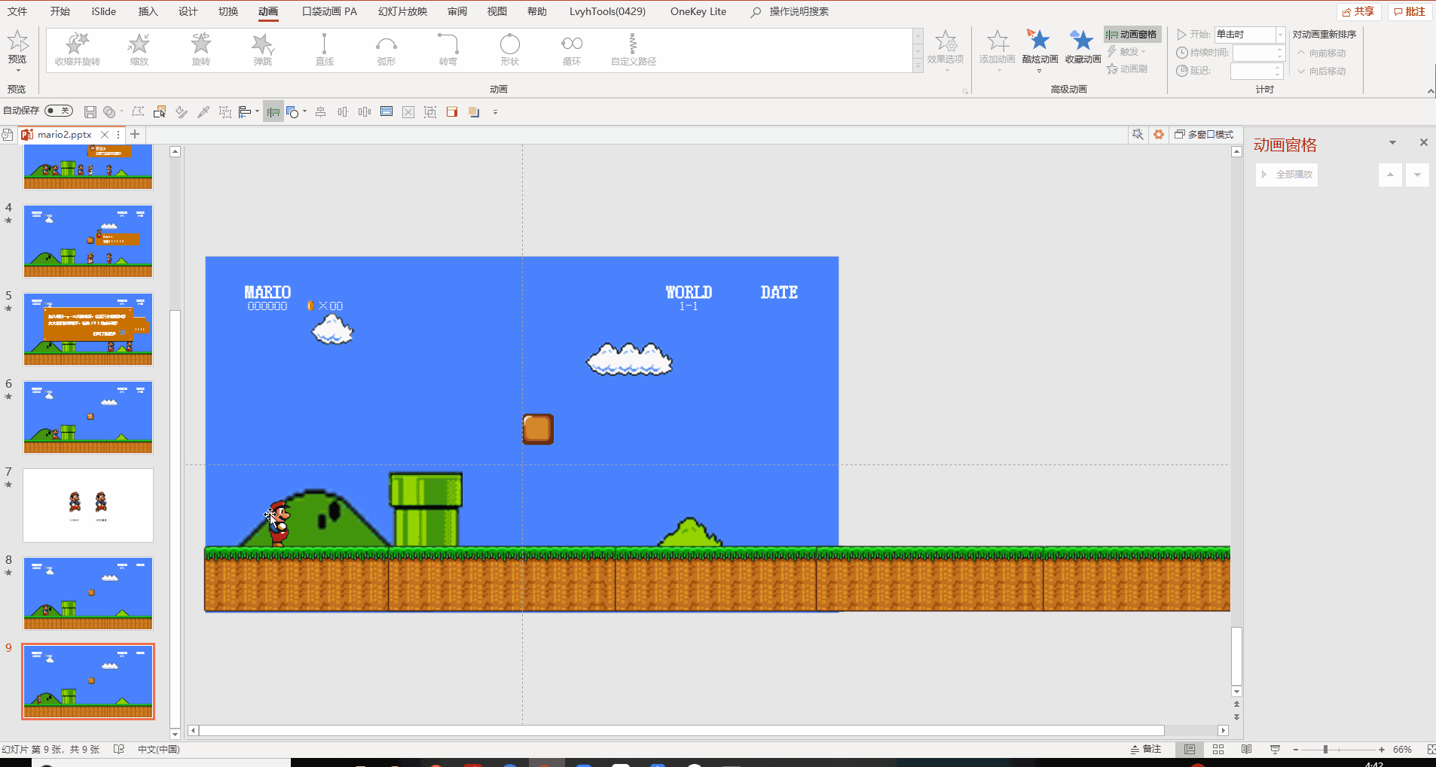Toggle 多窗口模式 multi-window mode
This screenshot has height=767, width=1436.
coord(1204,134)
